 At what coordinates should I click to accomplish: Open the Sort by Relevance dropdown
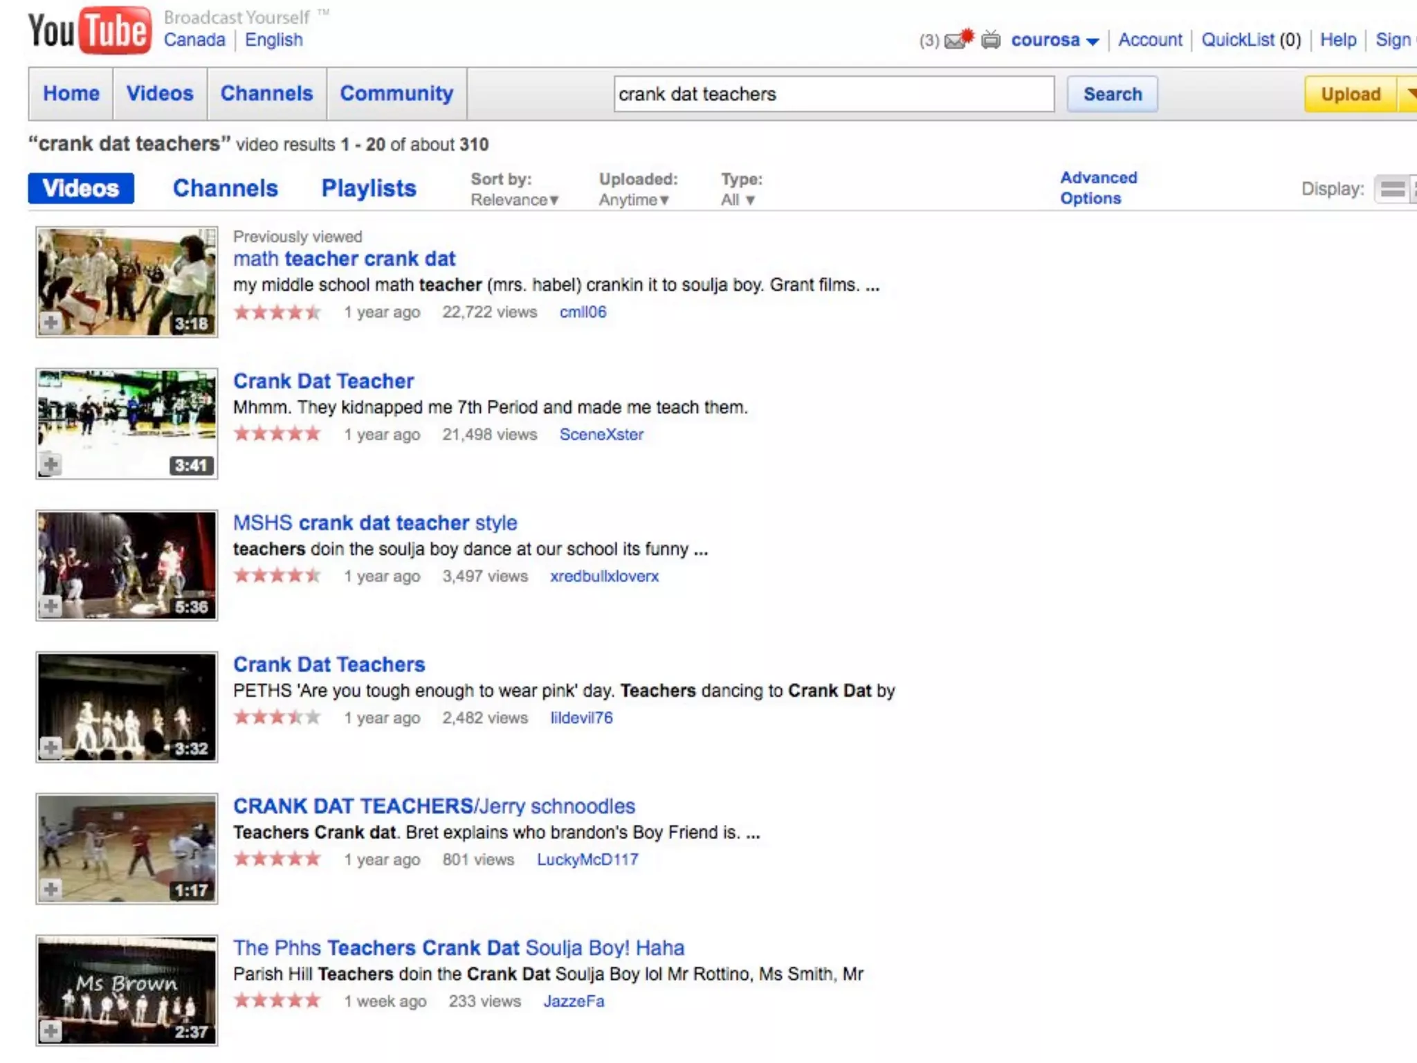pos(514,200)
